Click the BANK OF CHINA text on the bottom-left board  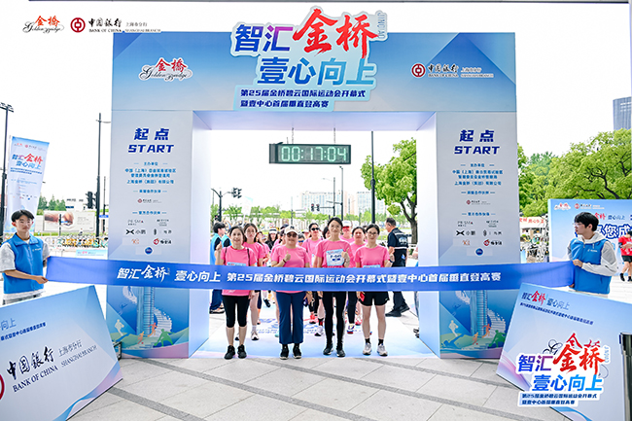(x=37, y=376)
